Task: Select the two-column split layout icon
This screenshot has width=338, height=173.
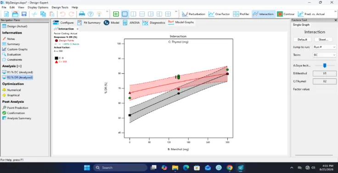Action: 134,14
